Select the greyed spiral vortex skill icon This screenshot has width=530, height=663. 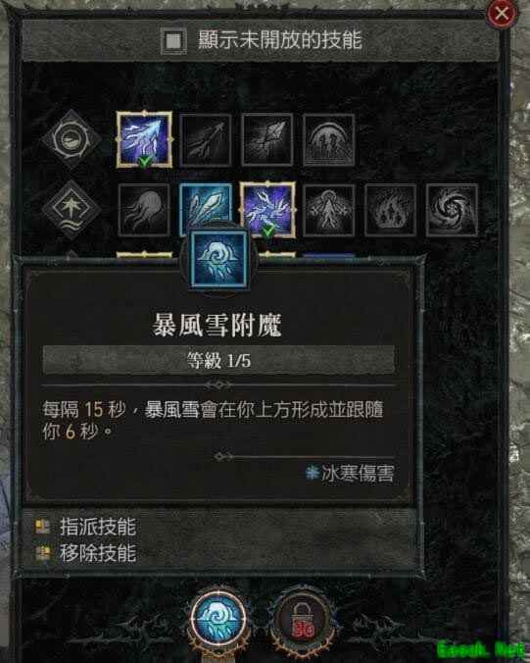(x=453, y=210)
